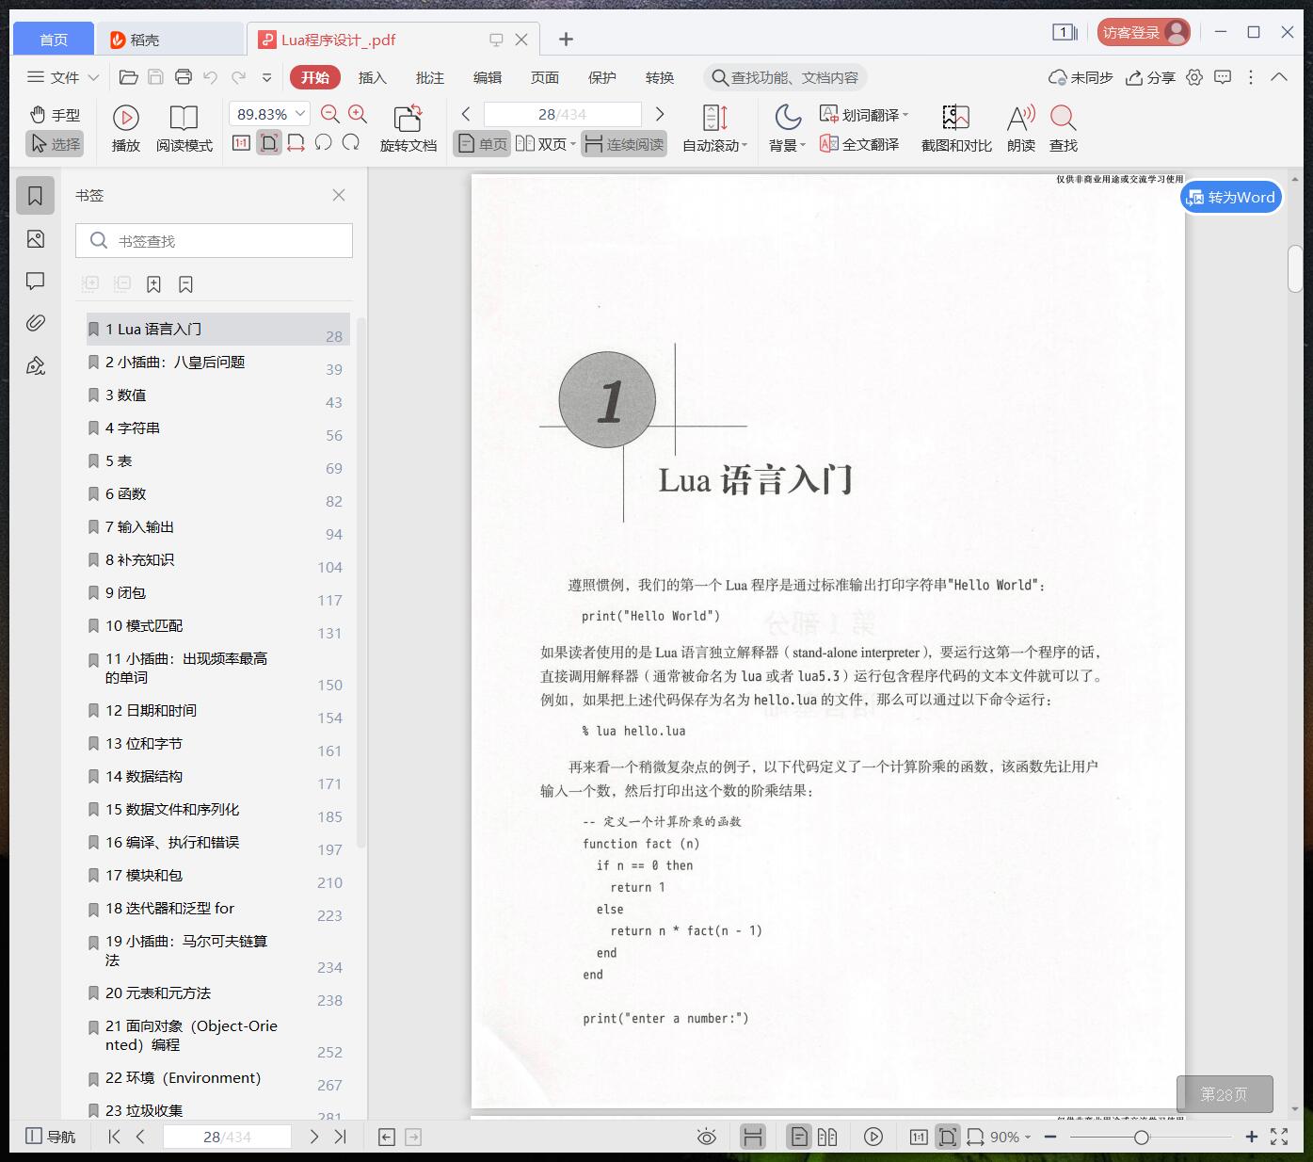Click the 分享 share button
The image size is (1313, 1162).
[1151, 77]
